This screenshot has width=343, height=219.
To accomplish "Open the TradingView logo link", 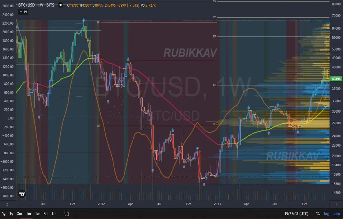I will click(x=22, y=194).
